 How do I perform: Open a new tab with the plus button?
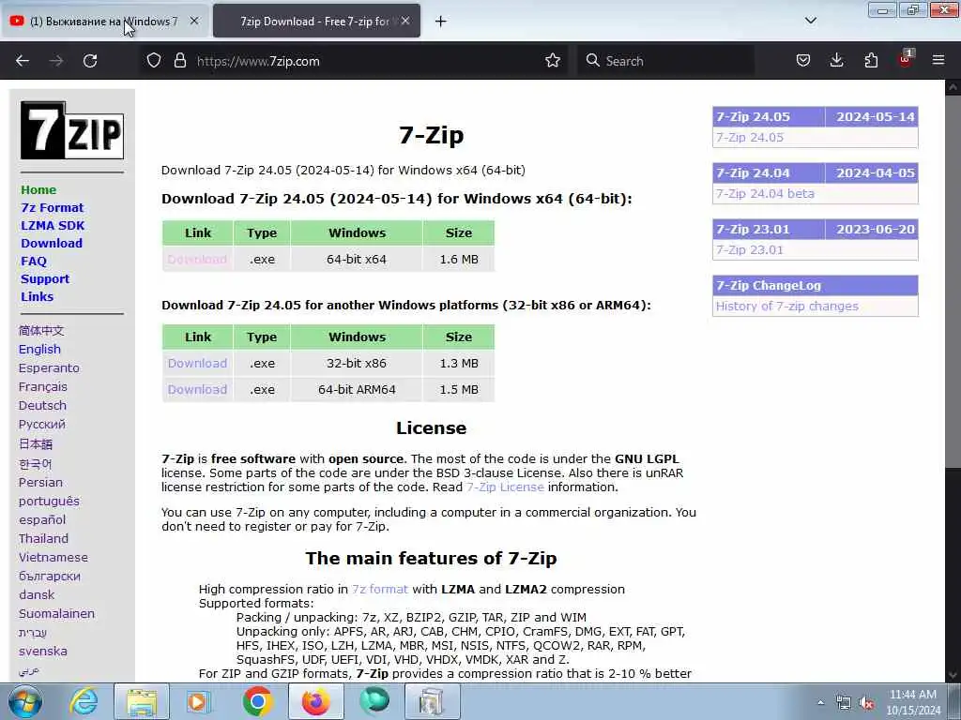coord(441,22)
